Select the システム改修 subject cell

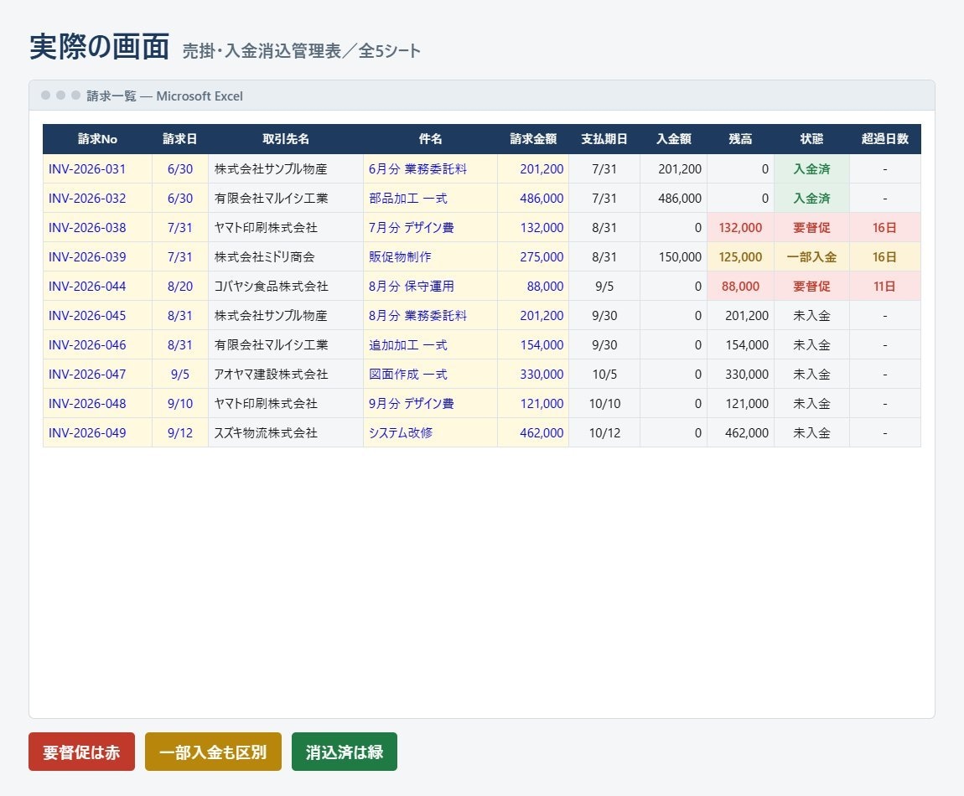[x=430, y=432]
